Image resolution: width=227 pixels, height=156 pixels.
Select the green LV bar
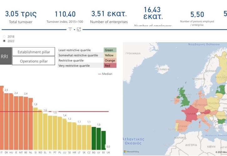99,139
